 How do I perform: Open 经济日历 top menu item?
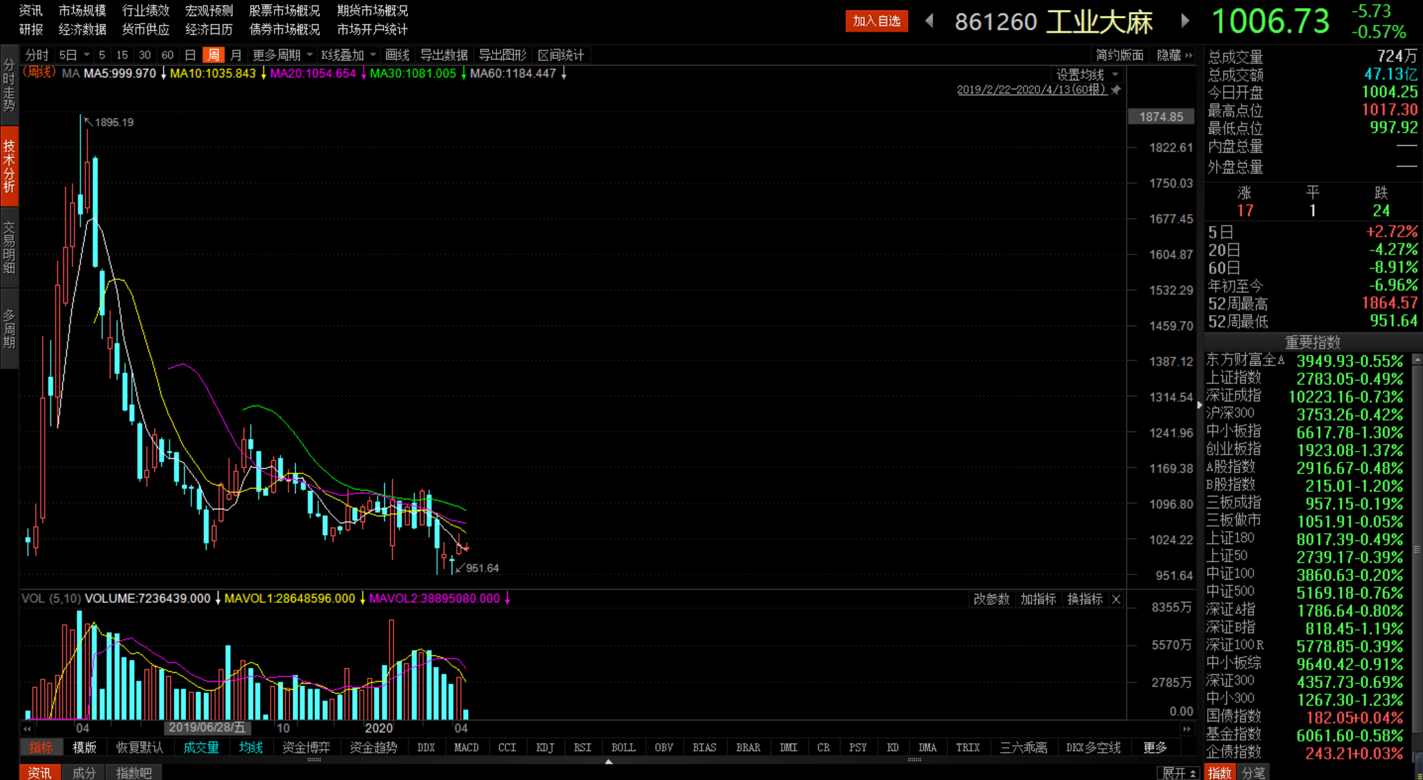click(209, 29)
